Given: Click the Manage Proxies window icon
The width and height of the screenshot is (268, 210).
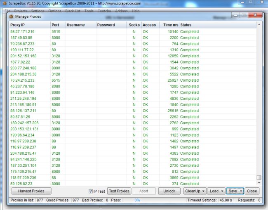Looking at the screenshot, I should 12,17.
